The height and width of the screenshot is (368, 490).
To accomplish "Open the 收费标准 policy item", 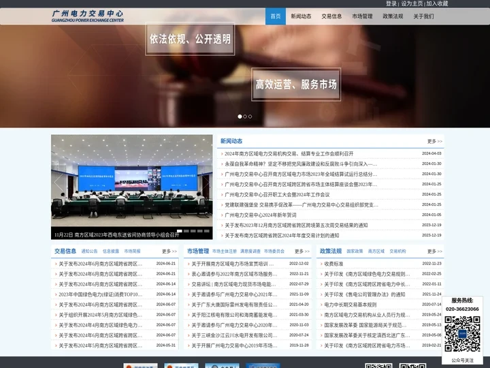I will [x=333, y=264].
